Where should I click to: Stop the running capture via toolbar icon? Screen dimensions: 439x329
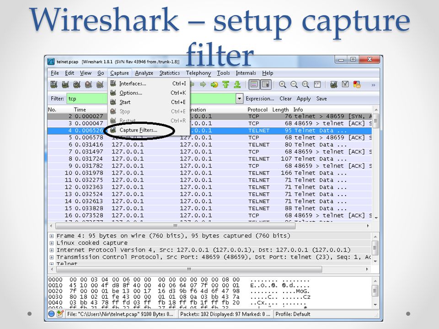88,84
